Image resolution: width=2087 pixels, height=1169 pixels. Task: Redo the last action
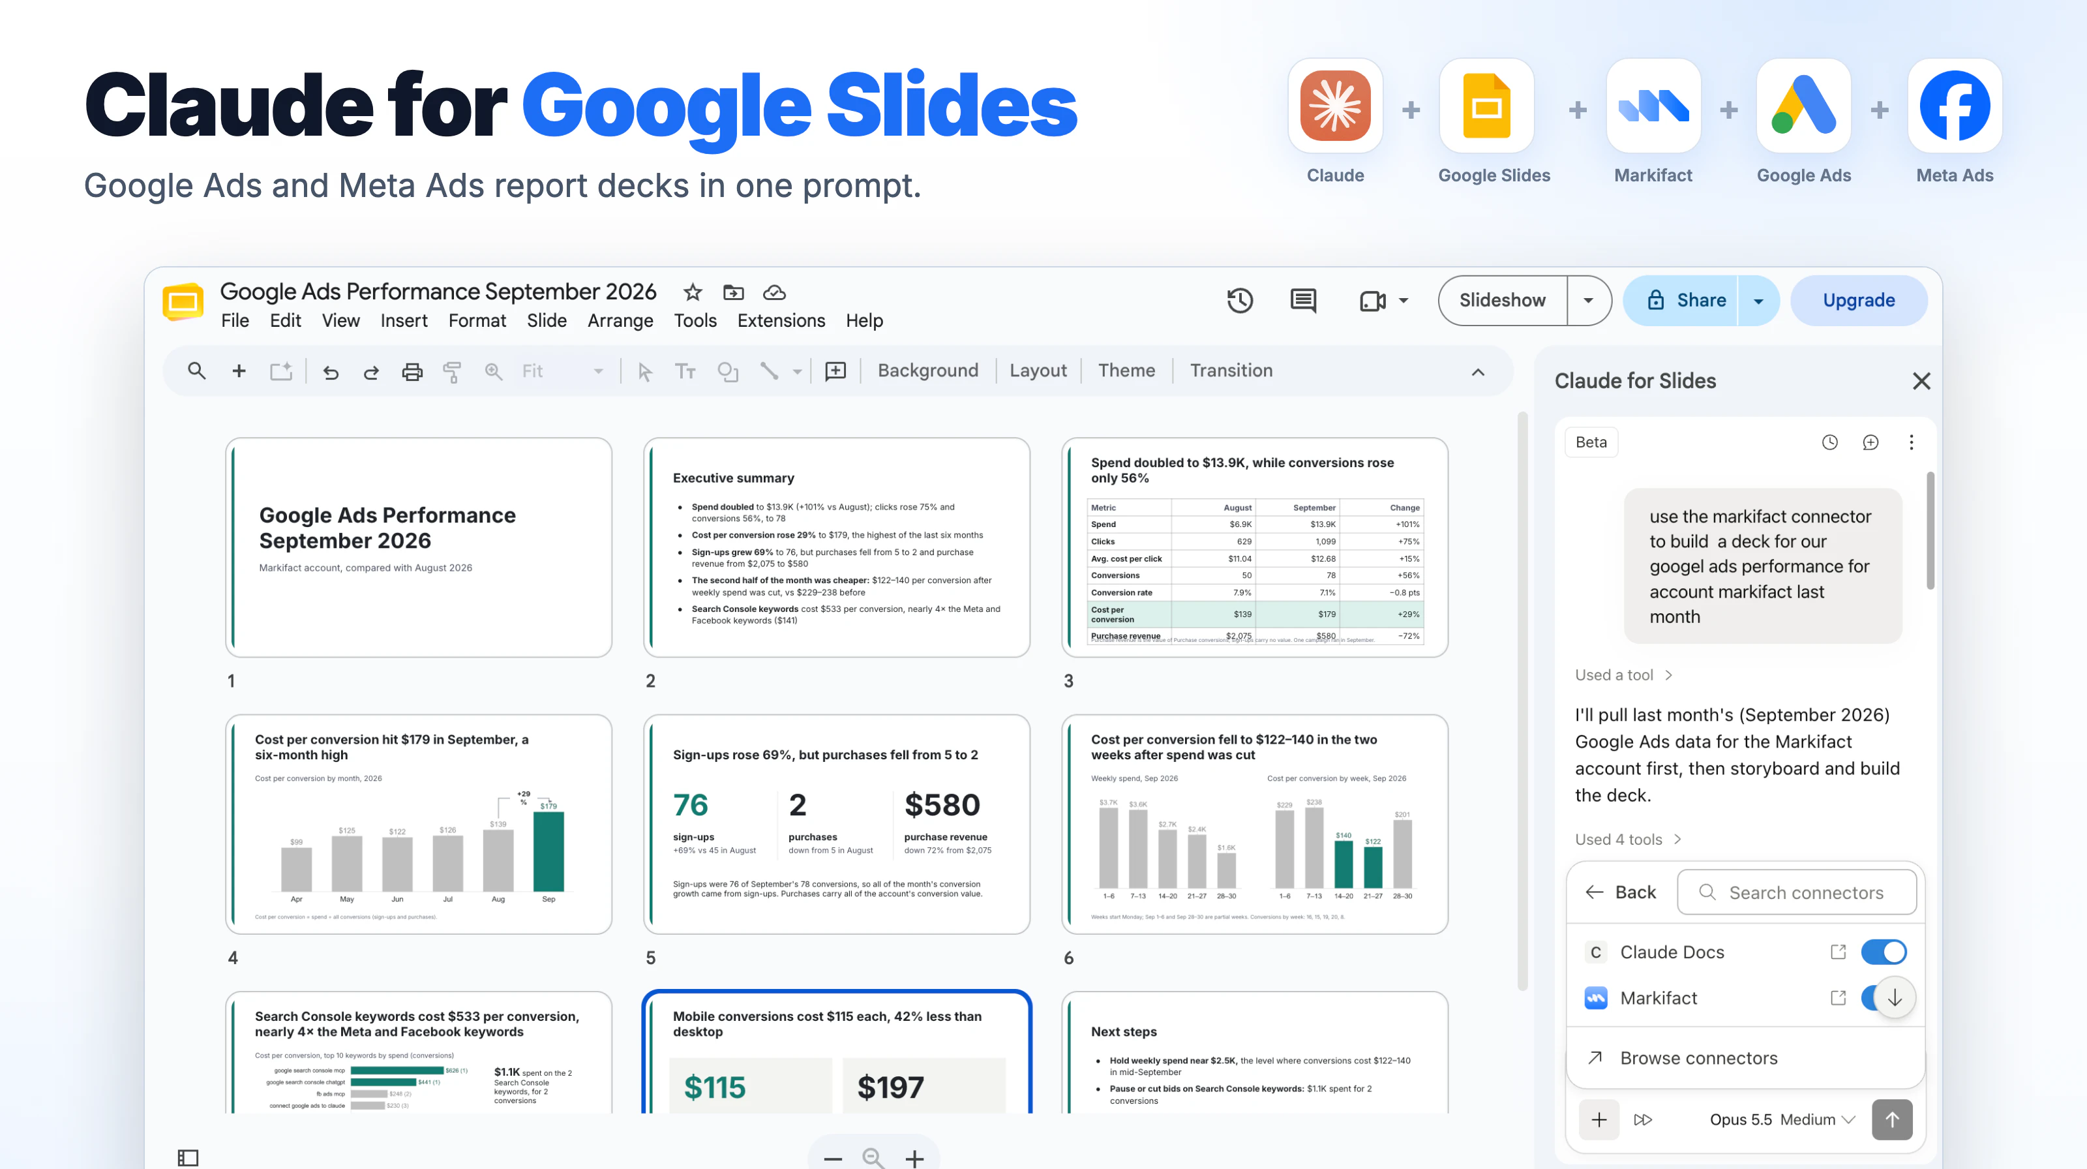(371, 372)
